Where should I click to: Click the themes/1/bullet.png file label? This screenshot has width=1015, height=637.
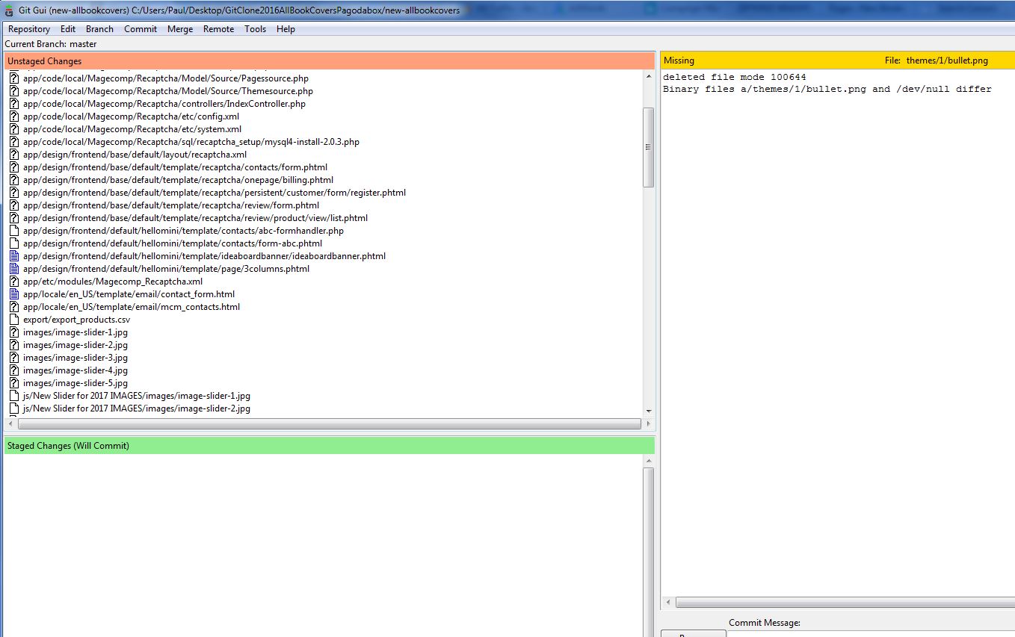(947, 60)
